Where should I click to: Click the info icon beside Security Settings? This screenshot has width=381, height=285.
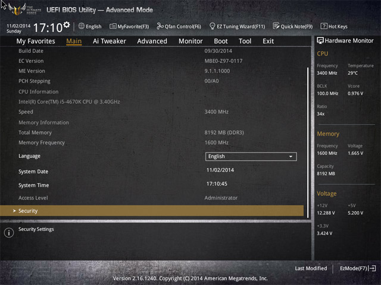tap(9, 233)
